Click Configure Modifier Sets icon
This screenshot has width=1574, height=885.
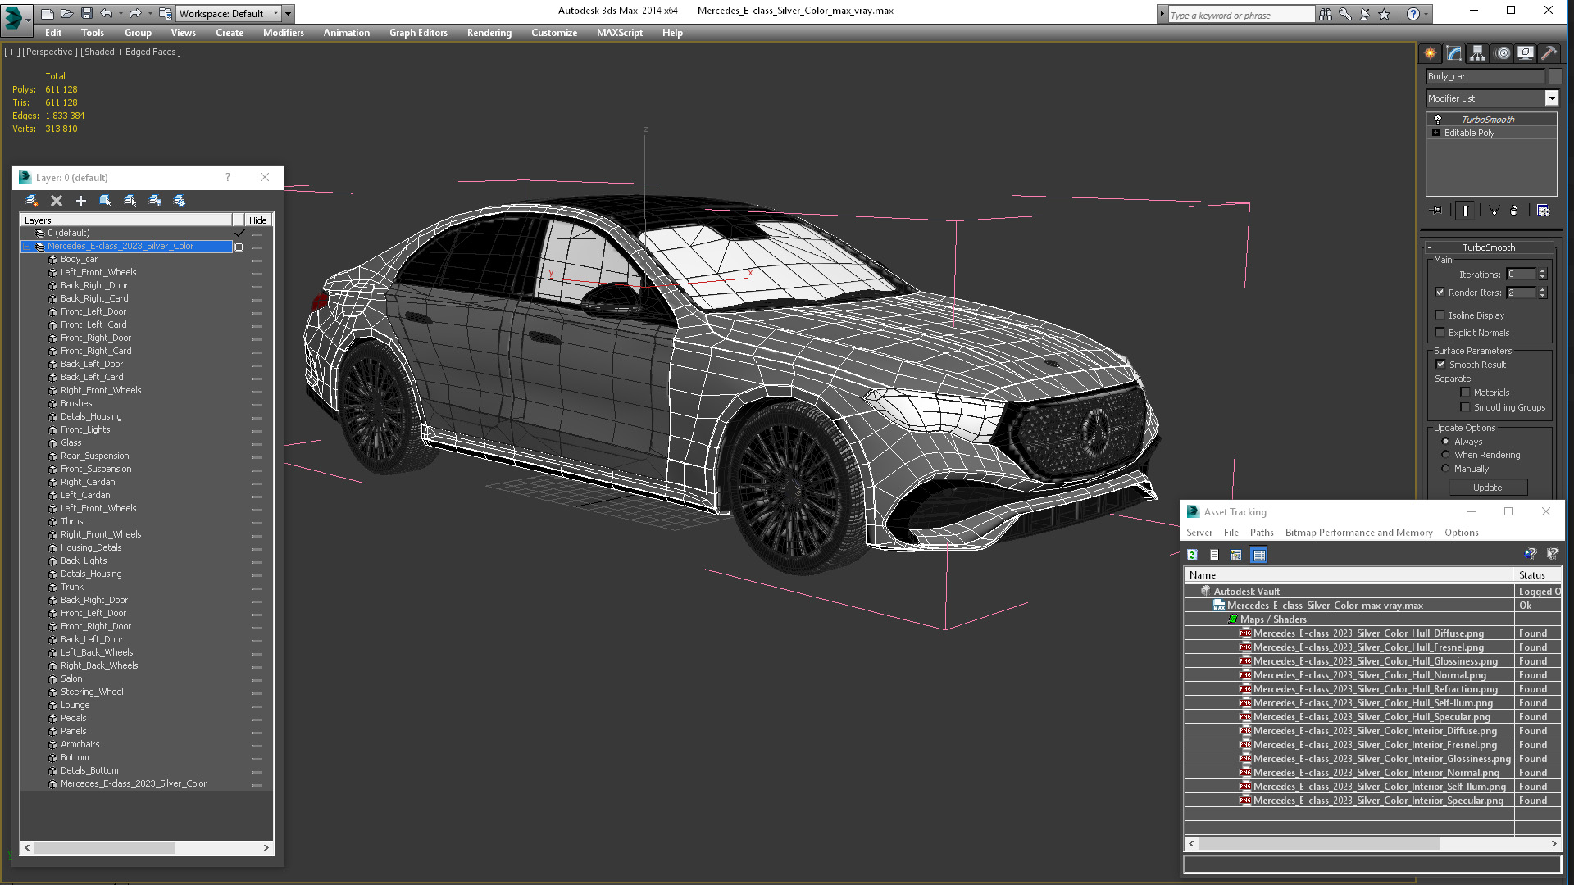[x=1543, y=211]
